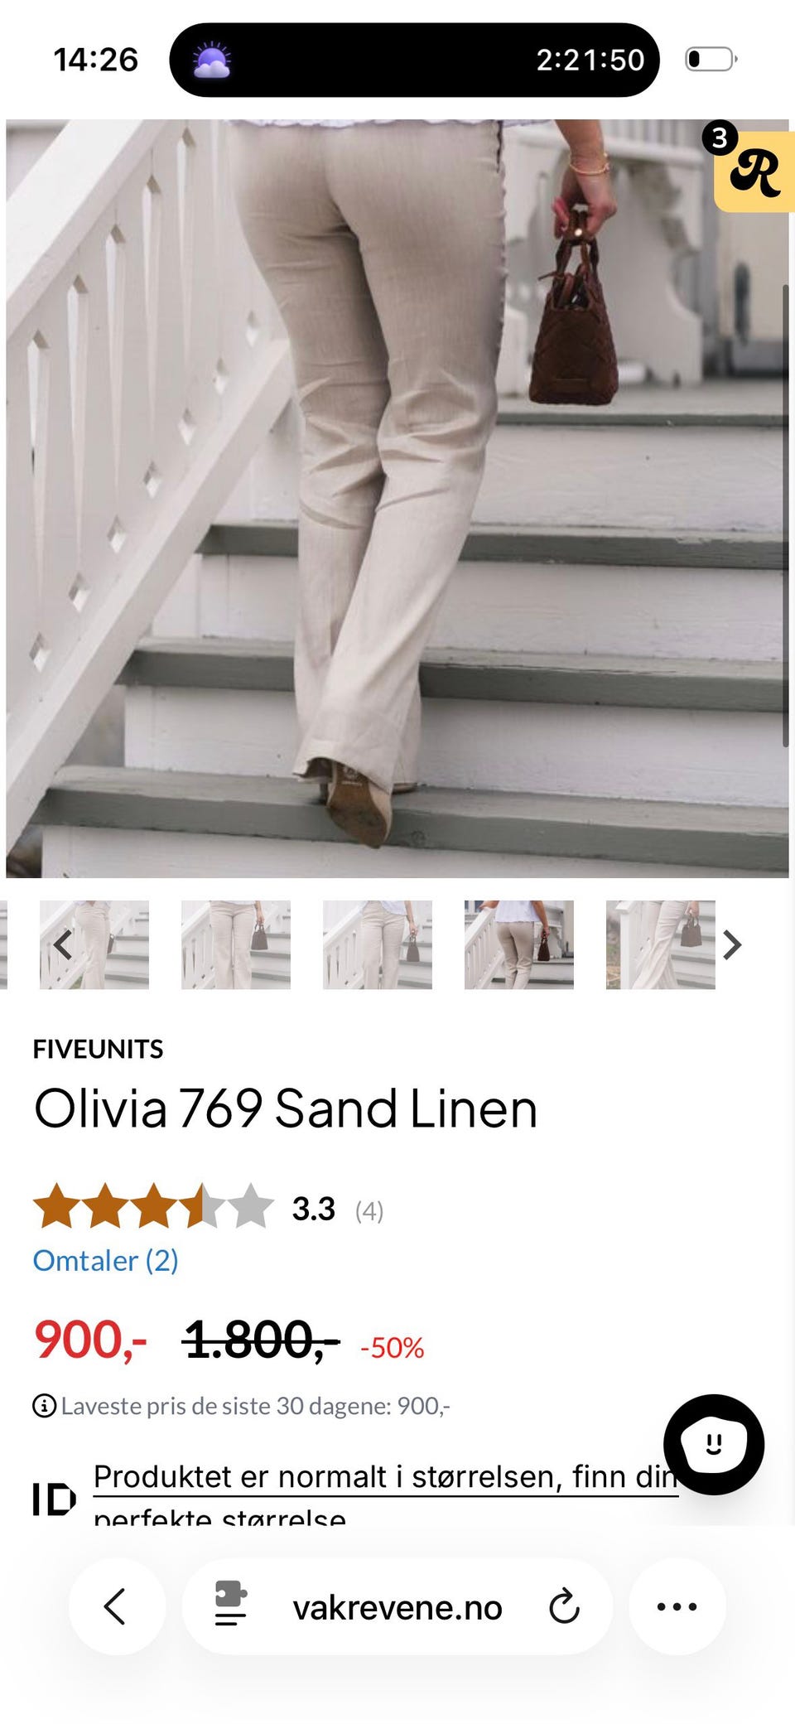Screen dimensions: 795x1724
Task: Open the browser three-dots menu
Action: [x=677, y=1606]
